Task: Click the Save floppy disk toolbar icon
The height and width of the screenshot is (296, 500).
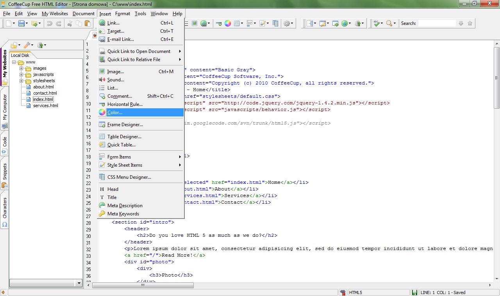Action: tap(21, 23)
